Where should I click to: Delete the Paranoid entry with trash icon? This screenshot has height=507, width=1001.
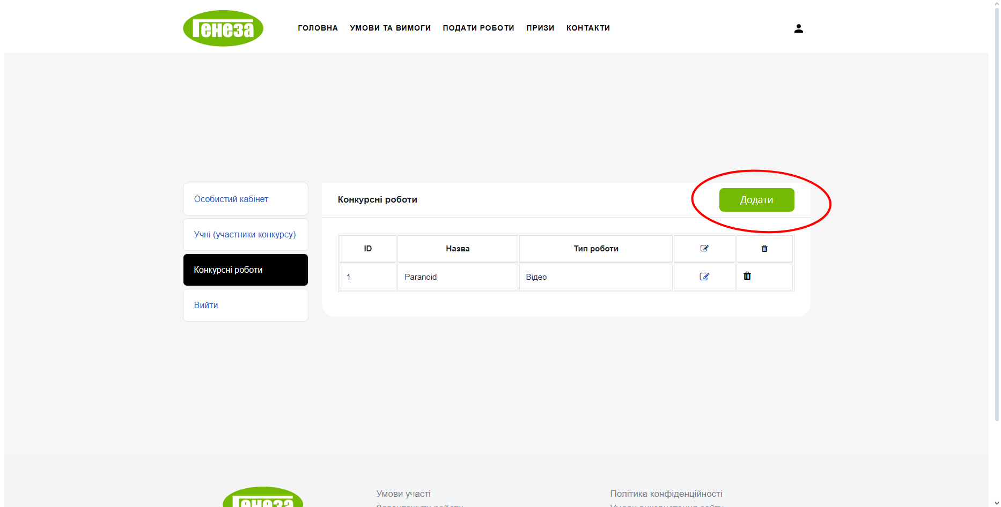(747, 276)
